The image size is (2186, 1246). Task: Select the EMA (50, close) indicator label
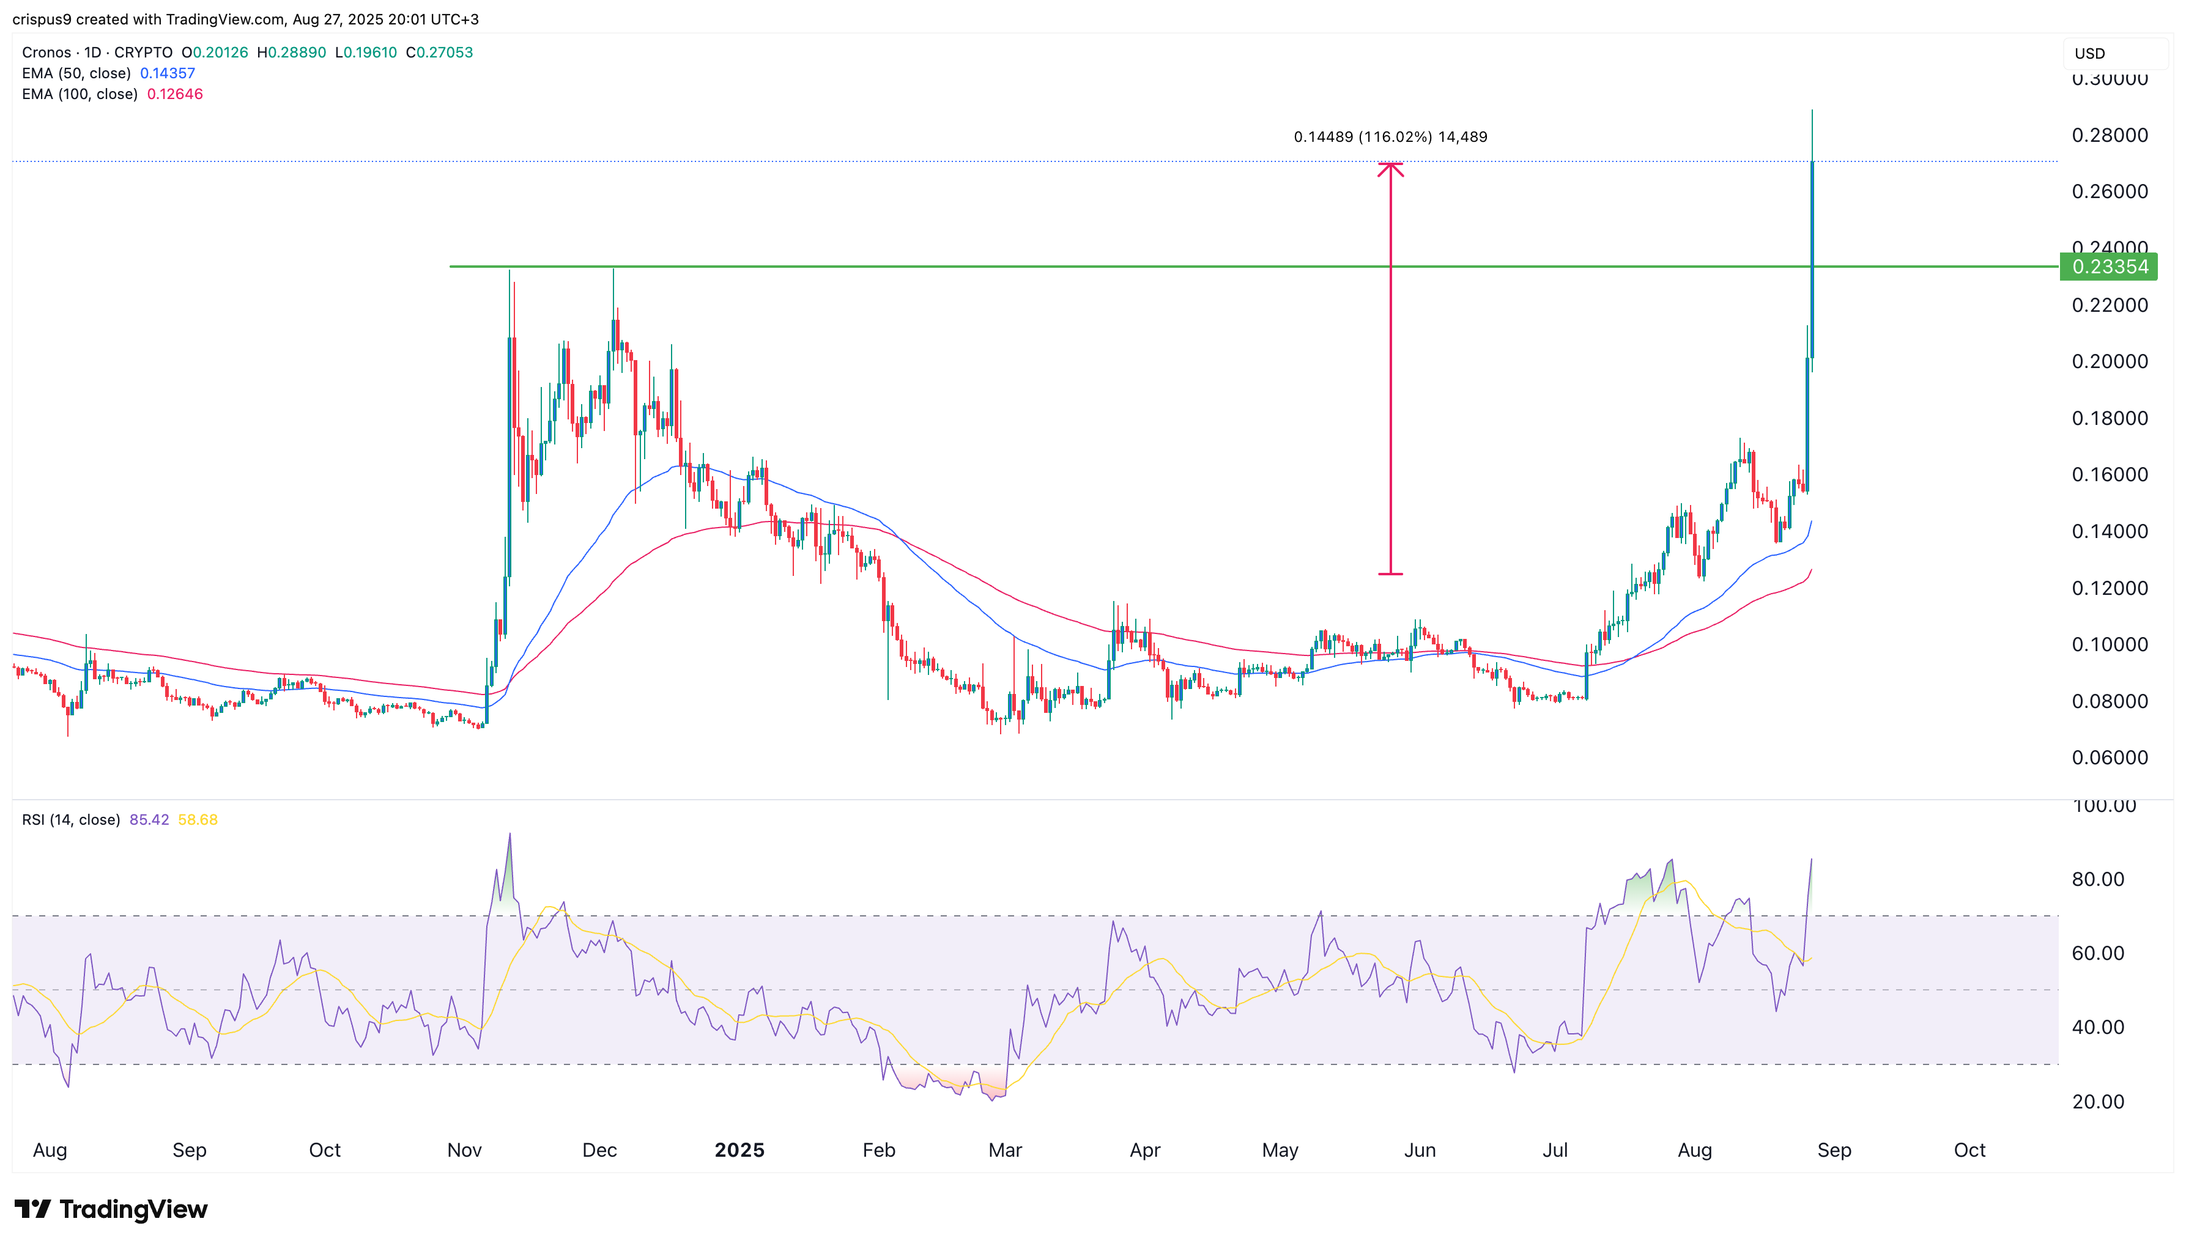coord(76,73)
